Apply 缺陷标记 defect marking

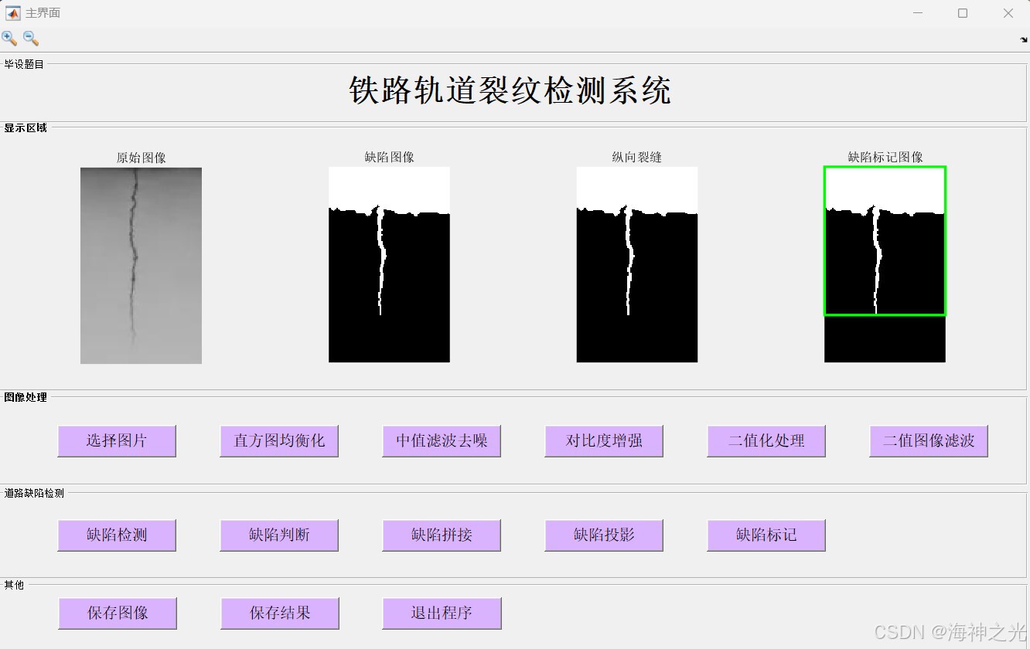(x=766, y=535)
